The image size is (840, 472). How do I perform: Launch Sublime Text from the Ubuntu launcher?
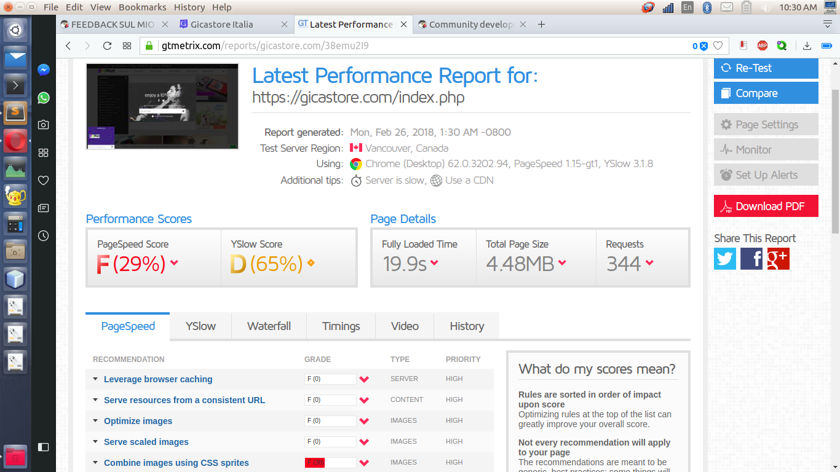coord(15,113)
